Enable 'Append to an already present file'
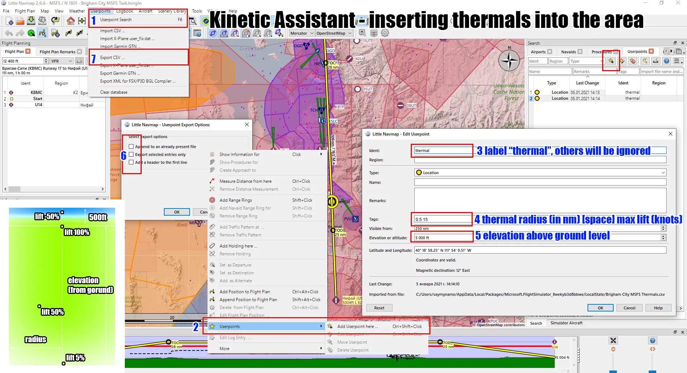687x373 pixels. tap(131, 147)
